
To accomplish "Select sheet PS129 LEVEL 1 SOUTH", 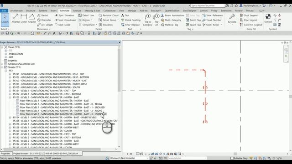I will point(42,131).
